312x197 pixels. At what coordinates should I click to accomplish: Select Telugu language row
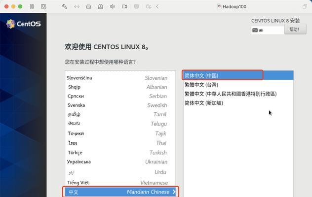(120, 124)
